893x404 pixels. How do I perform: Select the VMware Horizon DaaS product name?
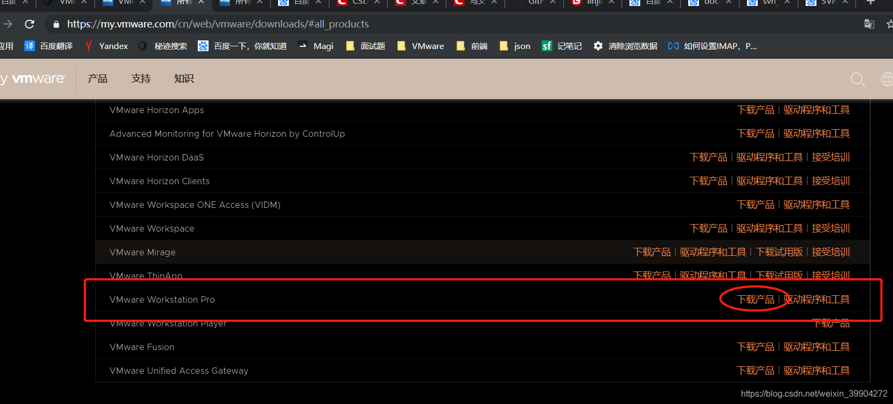(157, 157)
